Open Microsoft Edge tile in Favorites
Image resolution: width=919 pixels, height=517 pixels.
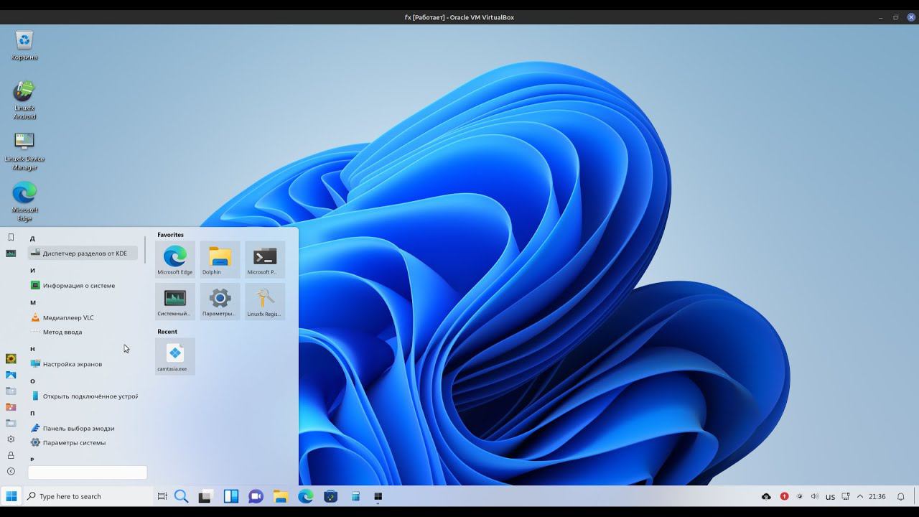[175, 260]
